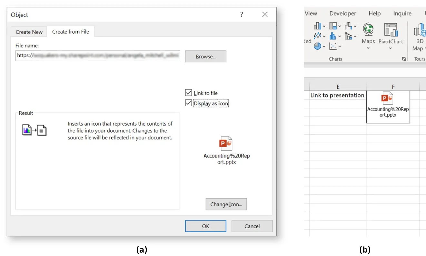
Task: Insert a statistic chart
Action: 333,36
